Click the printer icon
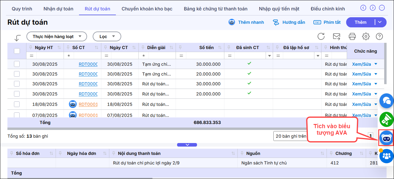Viewport: 394px width, 179px height. (x=352, y=37)
